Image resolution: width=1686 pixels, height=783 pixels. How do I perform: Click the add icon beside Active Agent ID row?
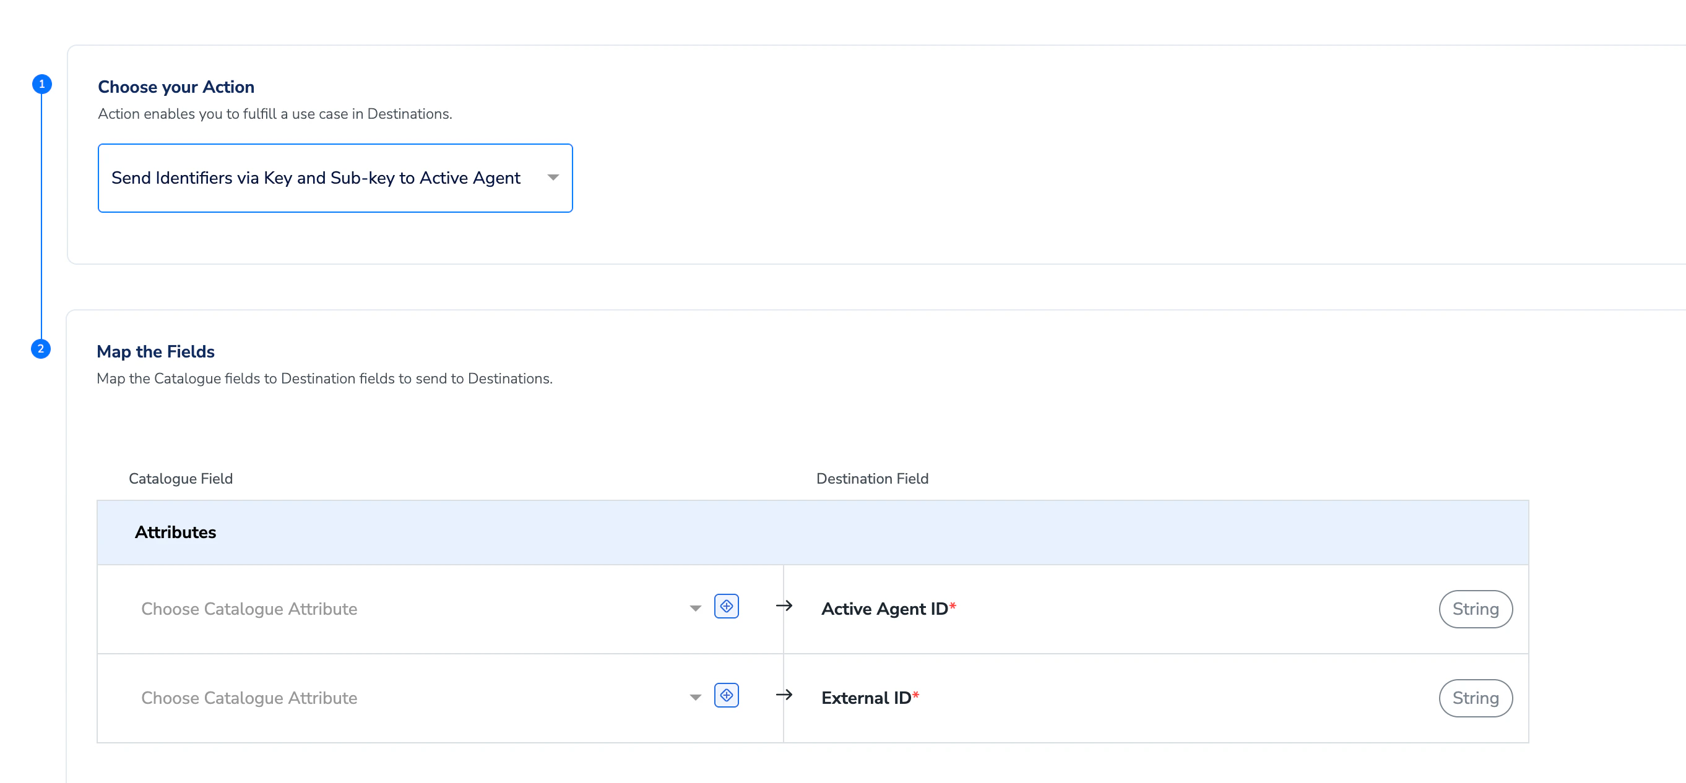[x=726, y=605]
